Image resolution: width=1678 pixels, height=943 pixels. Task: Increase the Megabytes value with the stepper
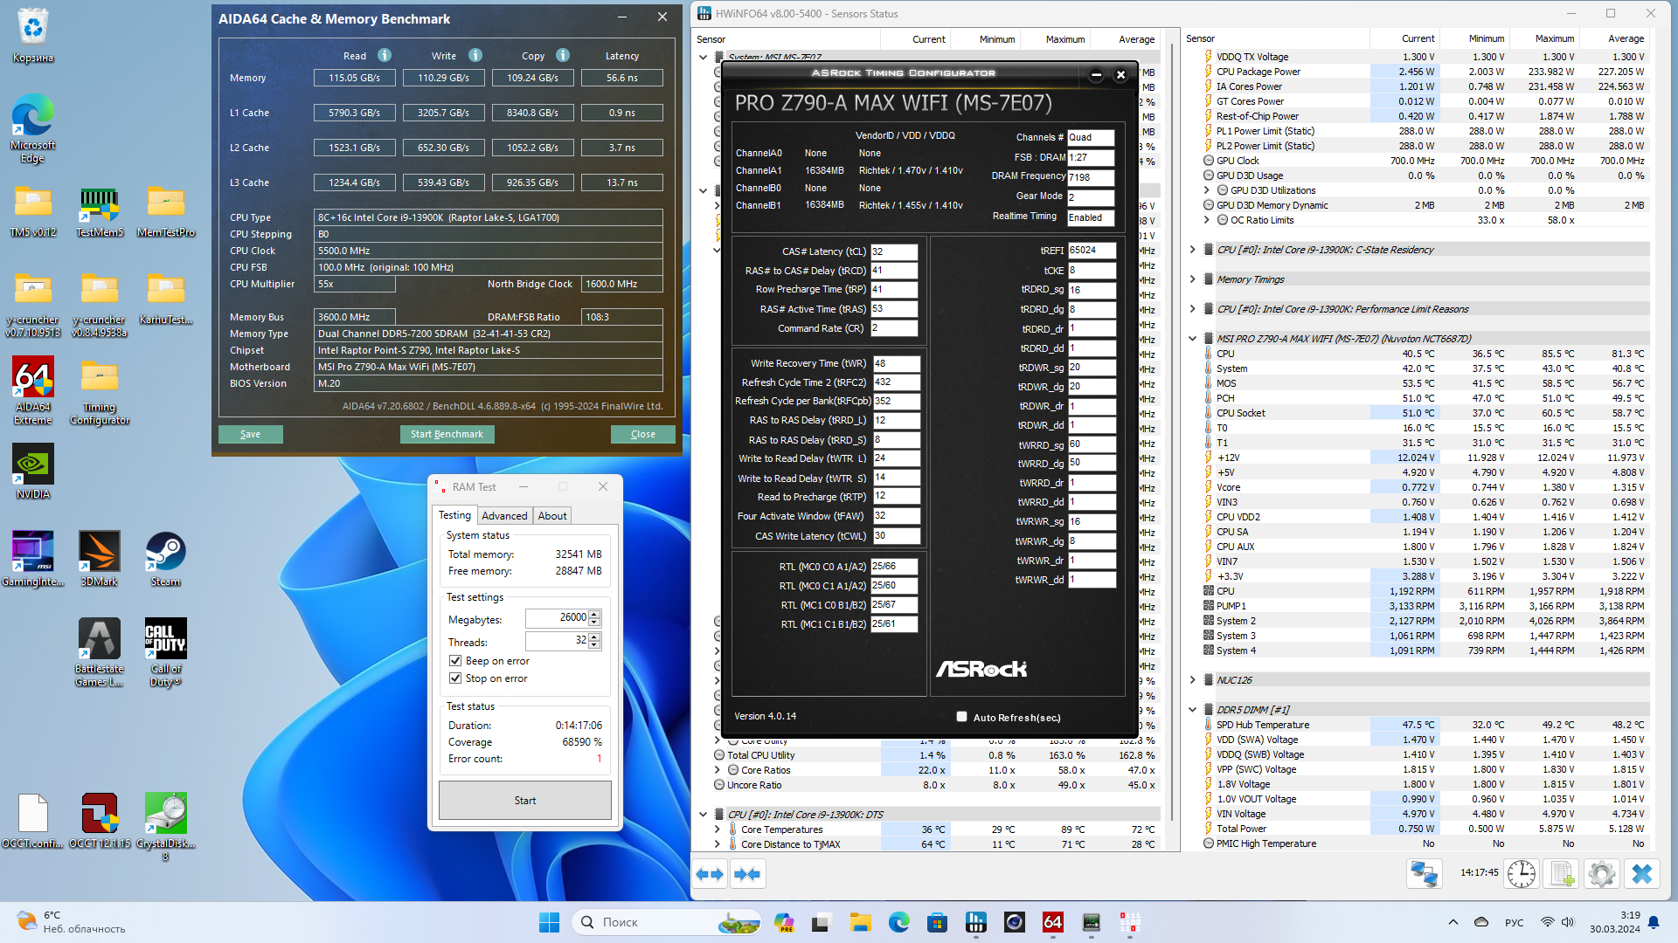coord(595,614)
